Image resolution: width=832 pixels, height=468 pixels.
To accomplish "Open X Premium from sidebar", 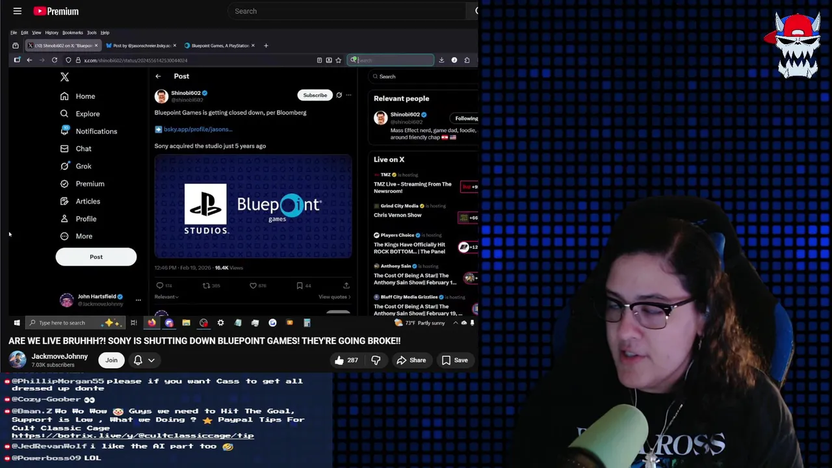I will point(82,184).
